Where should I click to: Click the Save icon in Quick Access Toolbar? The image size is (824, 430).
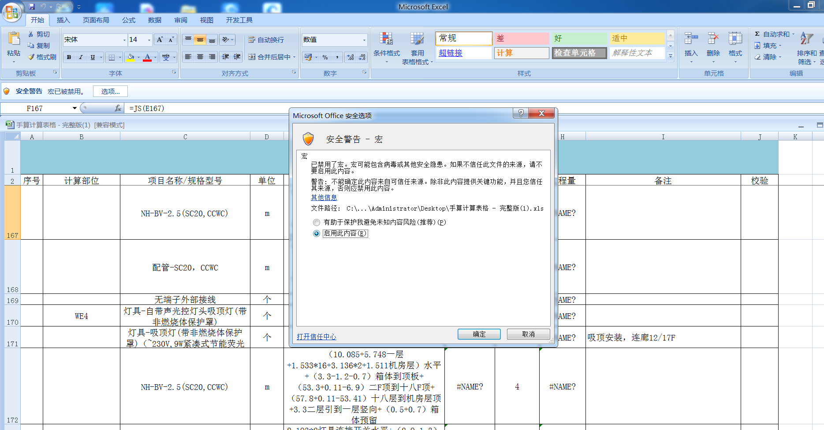[32, 7]
